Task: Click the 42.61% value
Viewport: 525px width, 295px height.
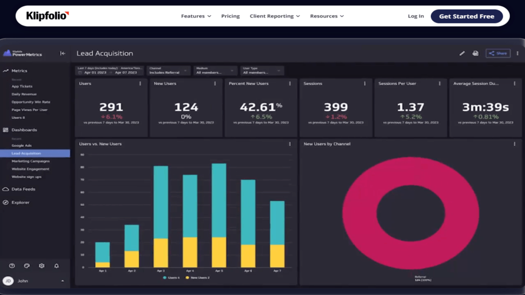Action: click(261, 107)
